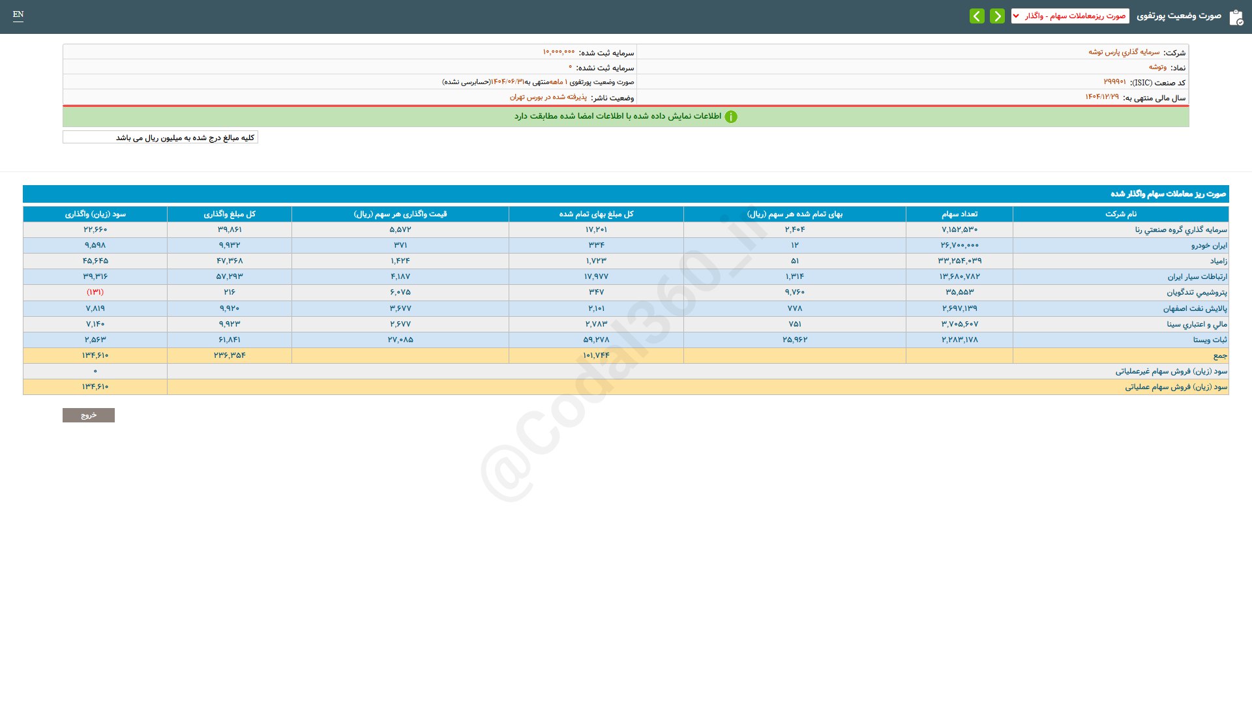The width and height of the screenshot is (1252, 704).
Task: Click the نام شرکت column header
Action: pyautogui.click(x=1120, y=214)
